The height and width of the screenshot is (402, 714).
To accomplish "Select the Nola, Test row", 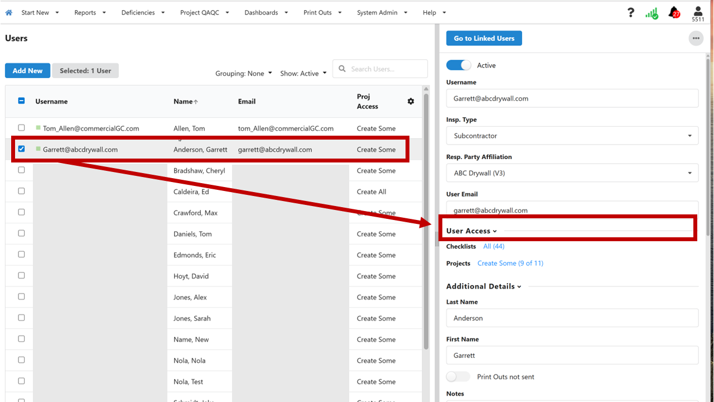I will click(214, 382).
